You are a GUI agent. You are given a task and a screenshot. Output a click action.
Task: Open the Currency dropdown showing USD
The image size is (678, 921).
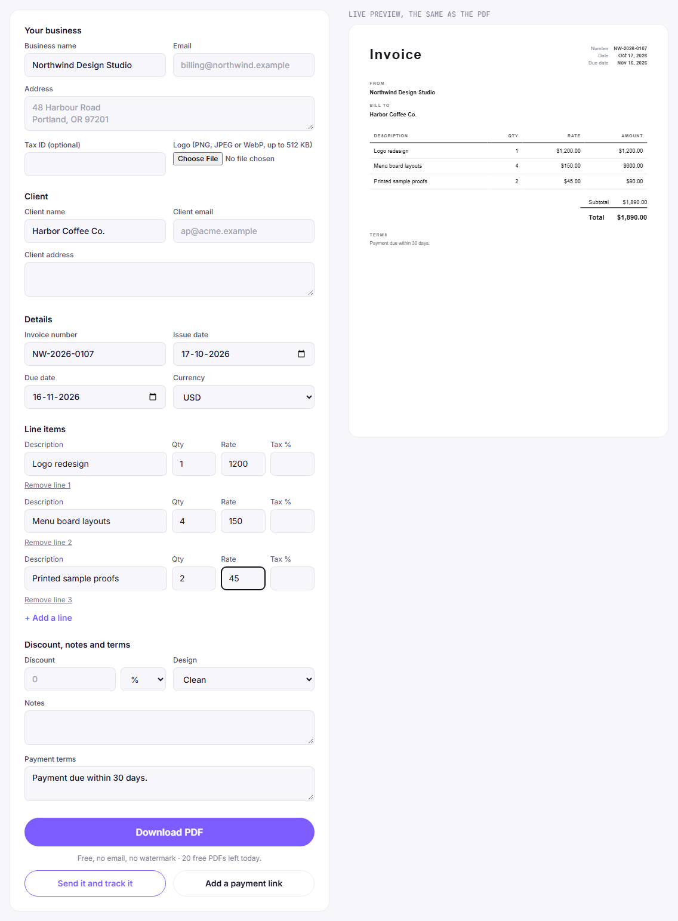[x=244, y=397]
